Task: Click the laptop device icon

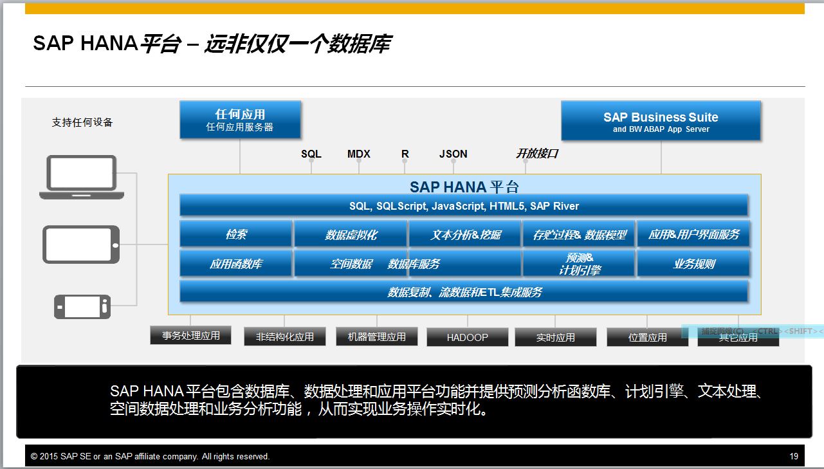Action: [81, 178]
